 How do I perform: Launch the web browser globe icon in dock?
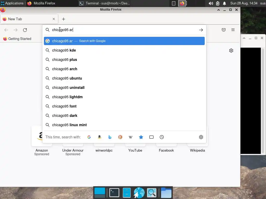(139, 193)
